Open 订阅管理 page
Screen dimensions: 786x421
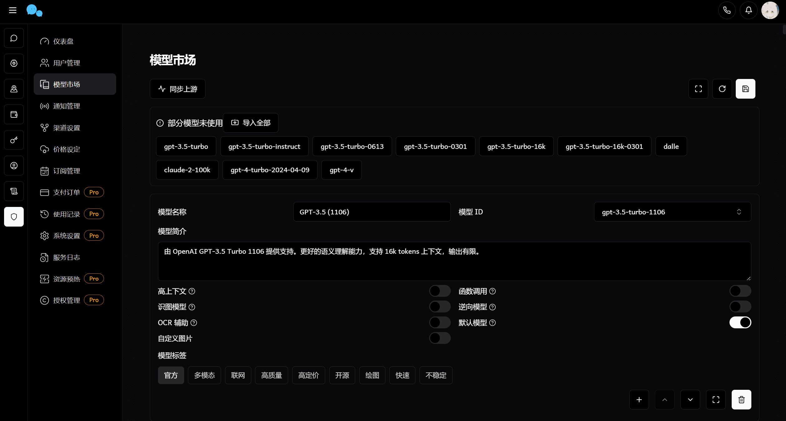click(x=75, y=171)
